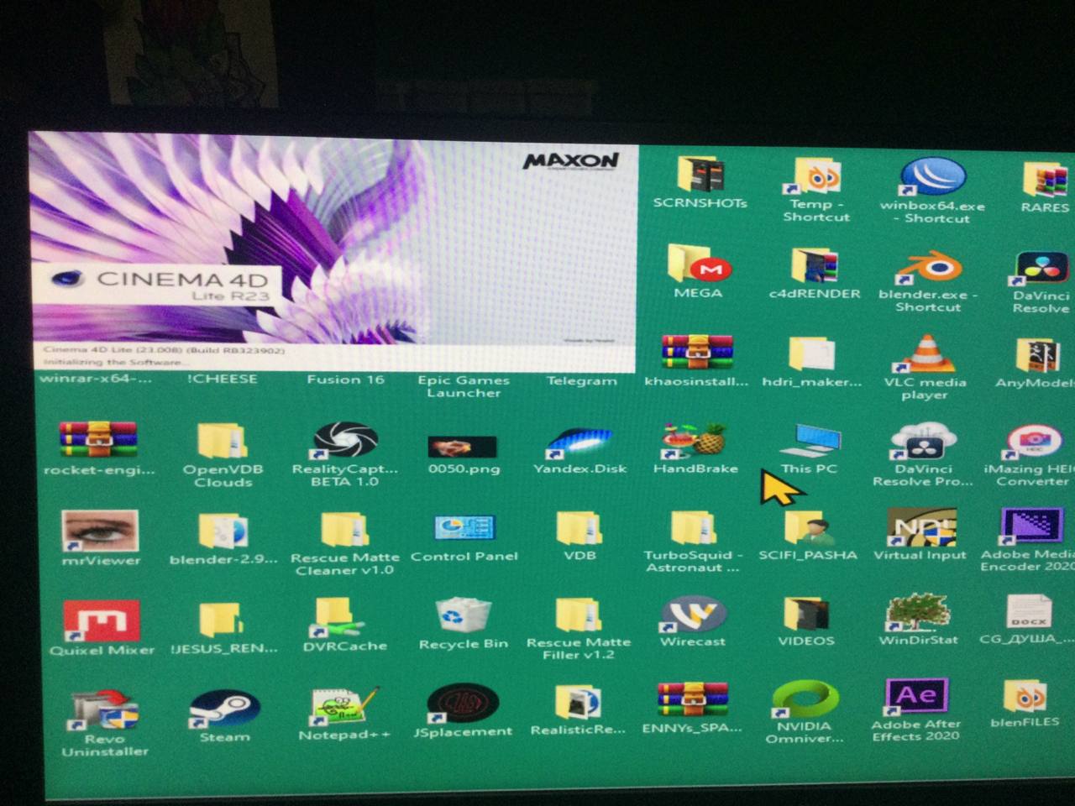Open the VDB folder
Viewport: 1075px width, 806px height.
(x=580, y=528)
